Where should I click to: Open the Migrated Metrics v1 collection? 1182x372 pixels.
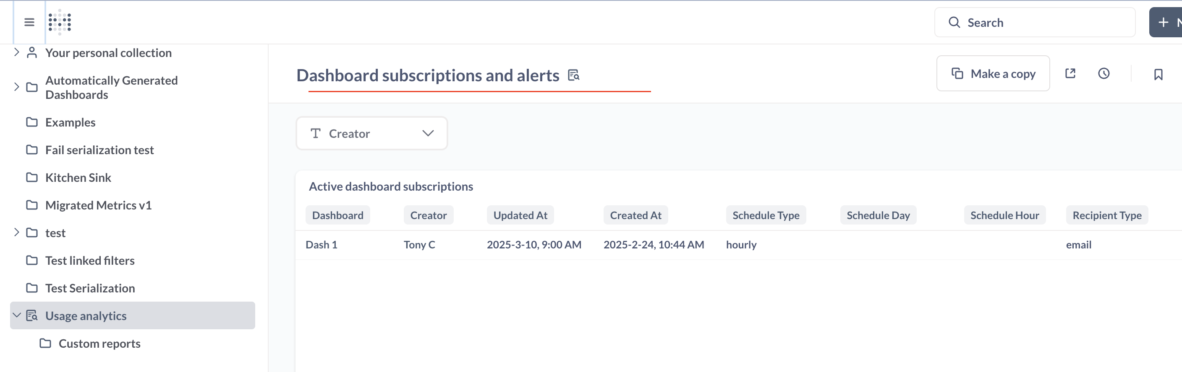click(x=98, y=205)
